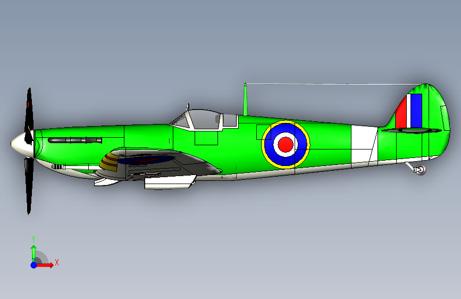Select the white underwing radiator housing
Screen dimensions: 461x299
(x=170, y=182)
